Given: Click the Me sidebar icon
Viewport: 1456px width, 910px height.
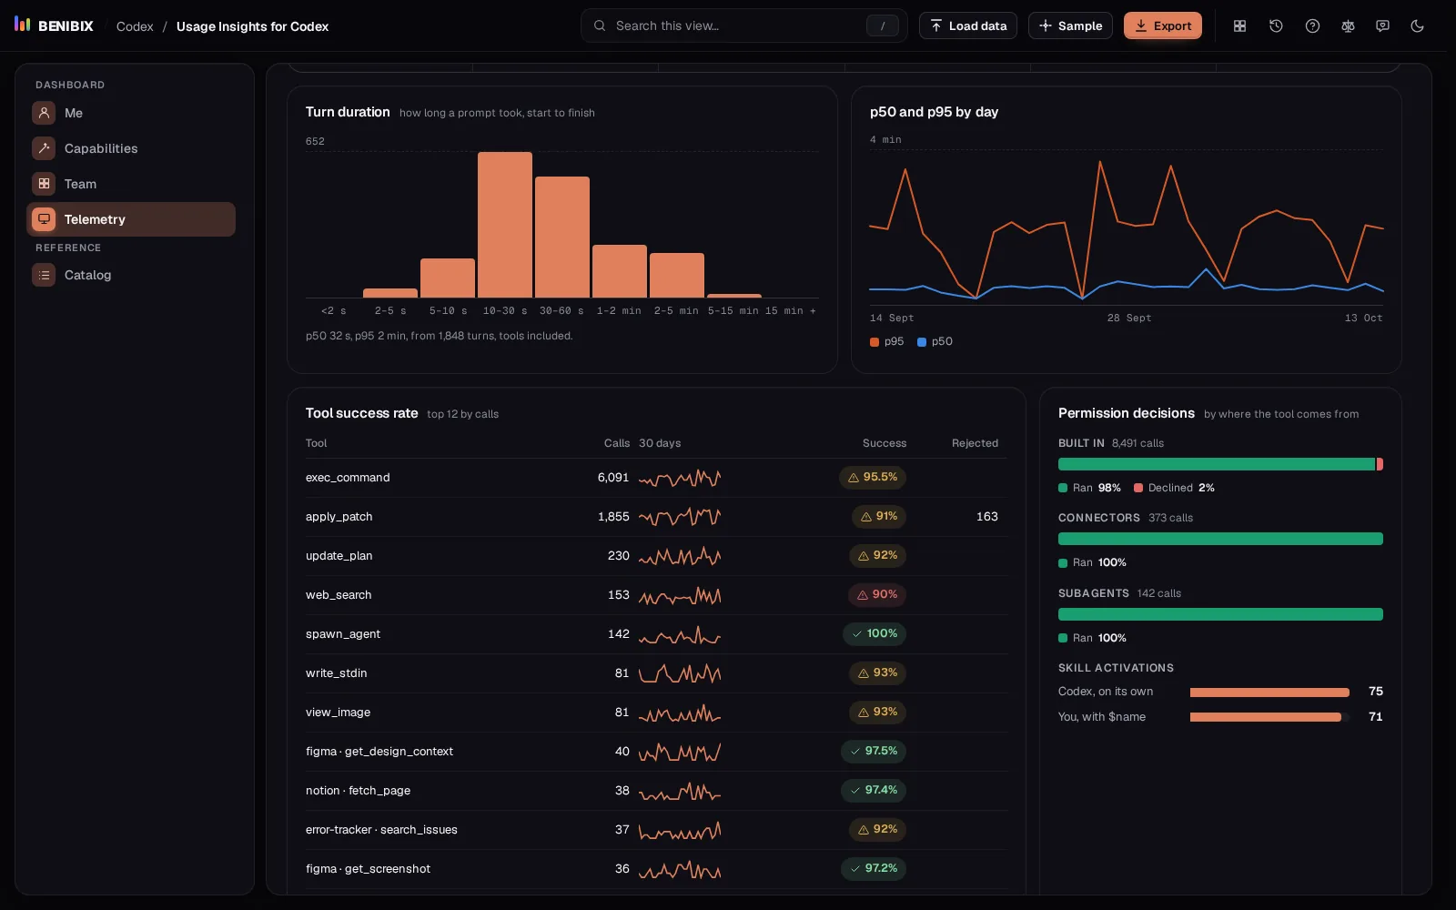Looking at the screenshot, I should (44, 113).
